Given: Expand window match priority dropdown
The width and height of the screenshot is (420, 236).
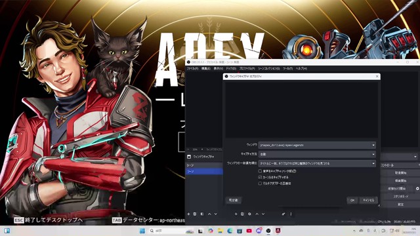Looking at the screenshot, I should coord(317,163).
